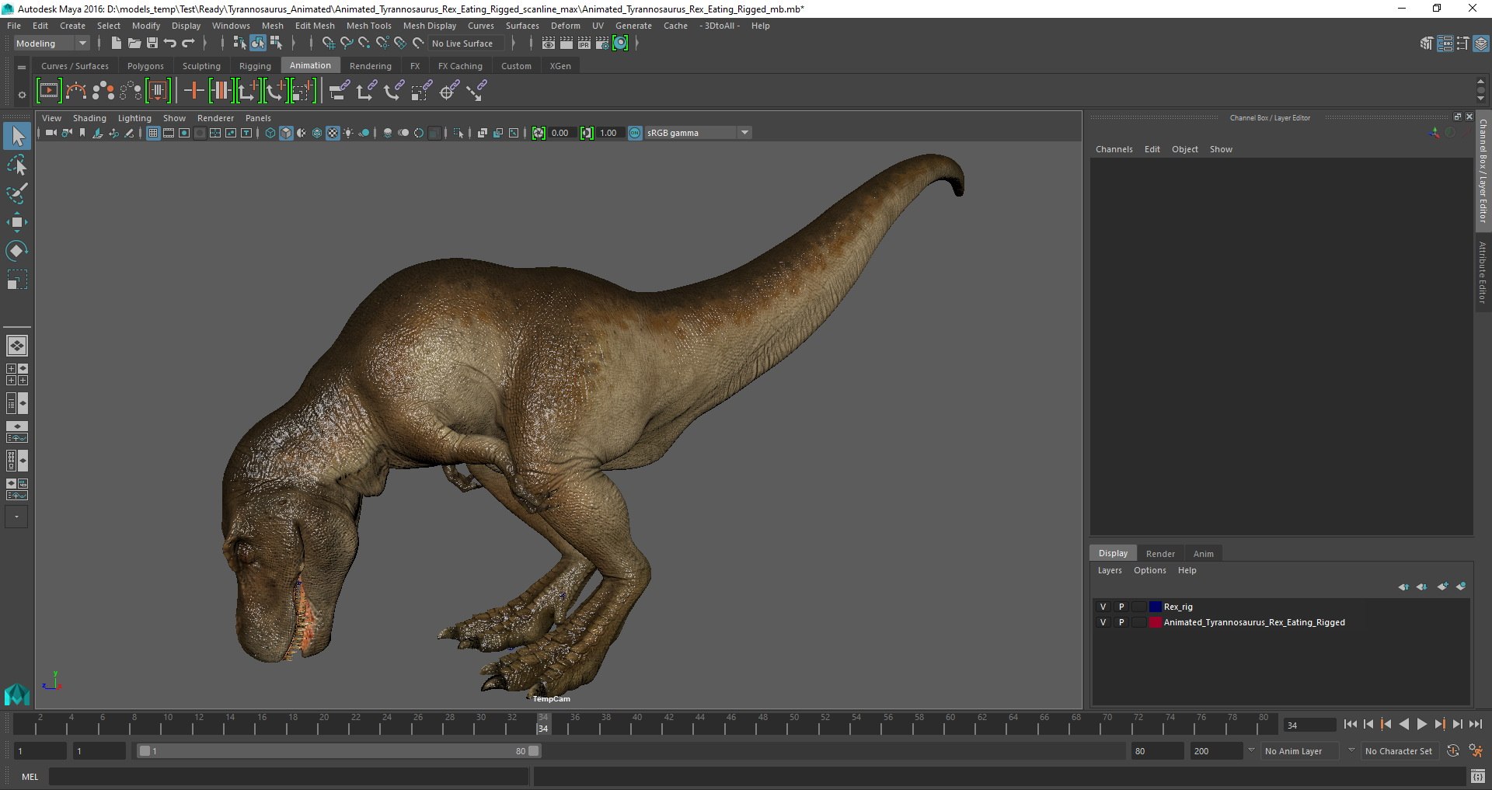Click the single-pane Perspective layout icon
Image resolution: width=1492 pixels, height=790 pixels.
17,345
